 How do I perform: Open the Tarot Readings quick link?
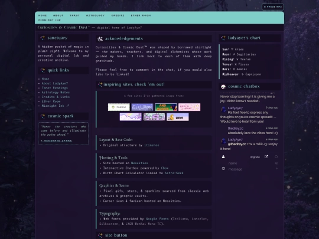pos(55,88)
